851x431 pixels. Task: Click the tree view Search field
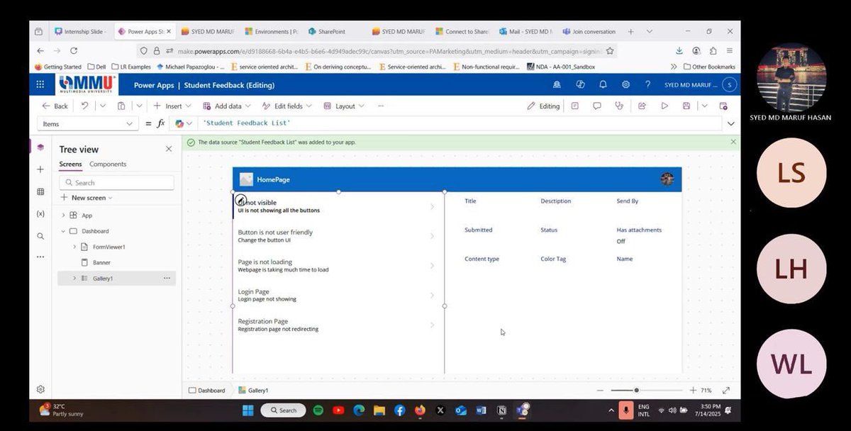click(x=117, y=182)
